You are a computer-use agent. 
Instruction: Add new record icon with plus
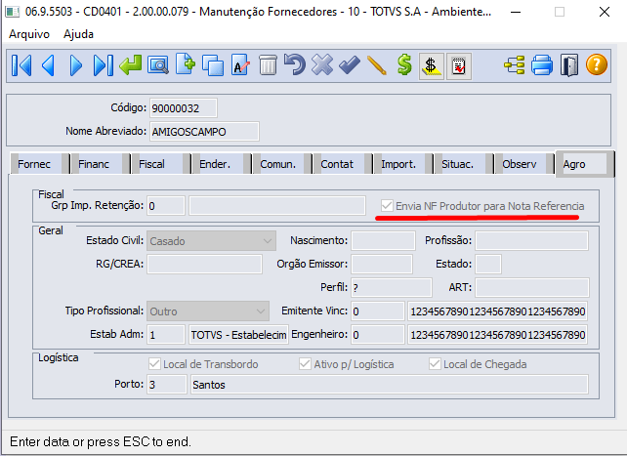click(186, 63)
